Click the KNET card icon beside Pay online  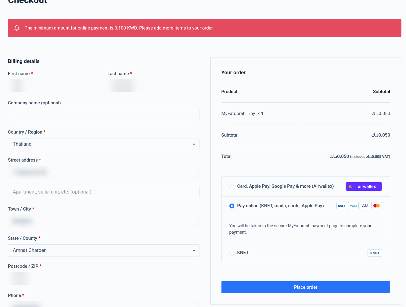pyautogui.click(x=342, y=206)
